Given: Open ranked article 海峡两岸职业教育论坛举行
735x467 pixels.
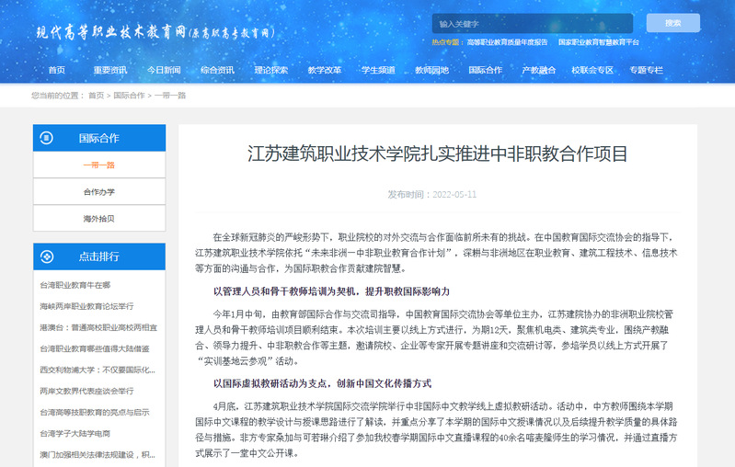Looking at the screenshot, I should 86,306.
